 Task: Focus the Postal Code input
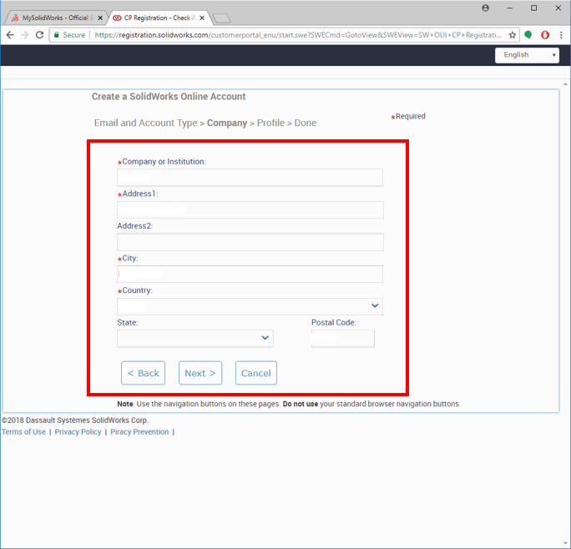[x=342, y=338]
